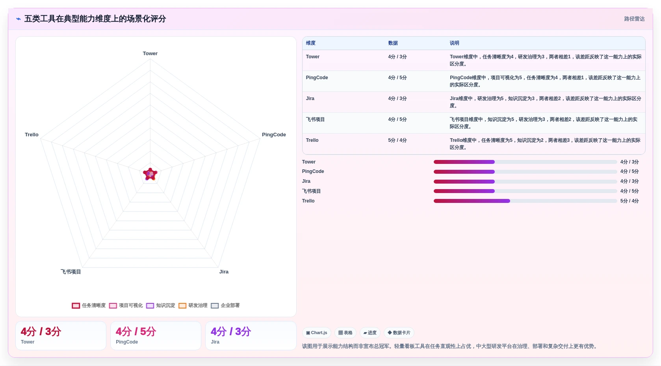Click the 进度 tag chip
This screenshot has height=366, width=661.
(370, 333)
